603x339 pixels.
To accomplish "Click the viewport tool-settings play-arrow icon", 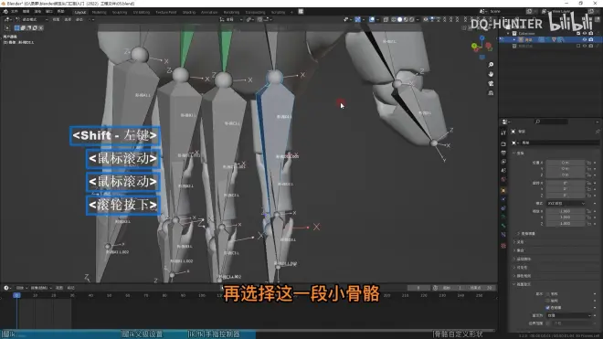I will [7, 28].
